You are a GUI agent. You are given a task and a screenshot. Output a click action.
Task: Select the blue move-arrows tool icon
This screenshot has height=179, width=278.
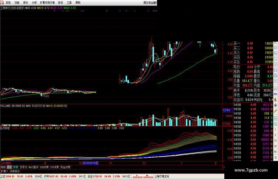(275, 105)
